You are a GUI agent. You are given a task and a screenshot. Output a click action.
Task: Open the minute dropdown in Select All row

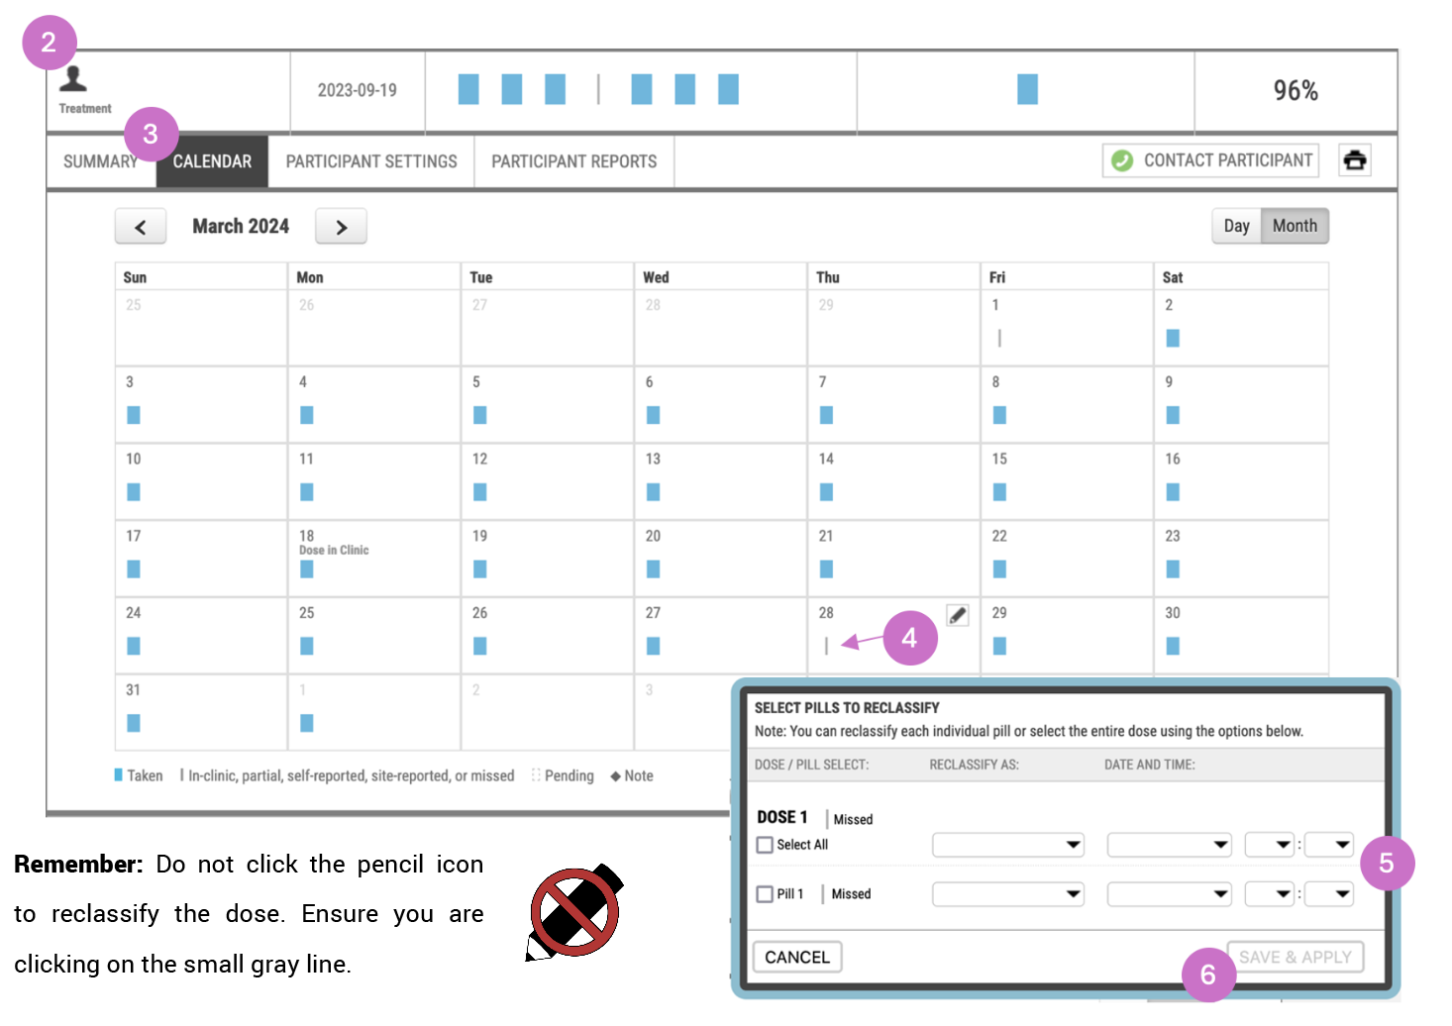point(1329,845)
